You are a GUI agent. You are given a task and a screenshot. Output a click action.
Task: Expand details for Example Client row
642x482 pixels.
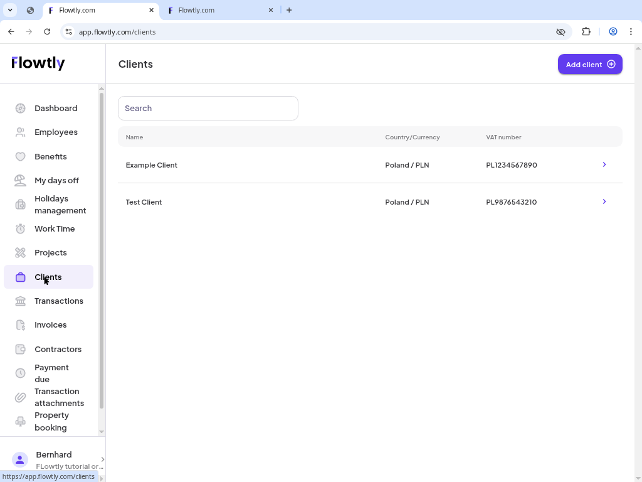pos(604,164)
